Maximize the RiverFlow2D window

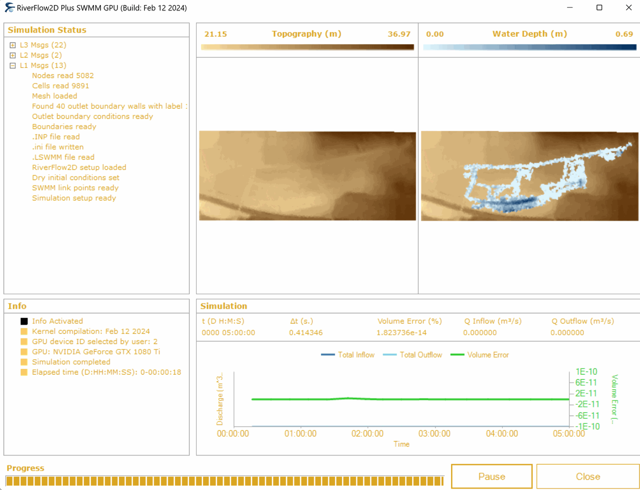(x=599, y=8)
